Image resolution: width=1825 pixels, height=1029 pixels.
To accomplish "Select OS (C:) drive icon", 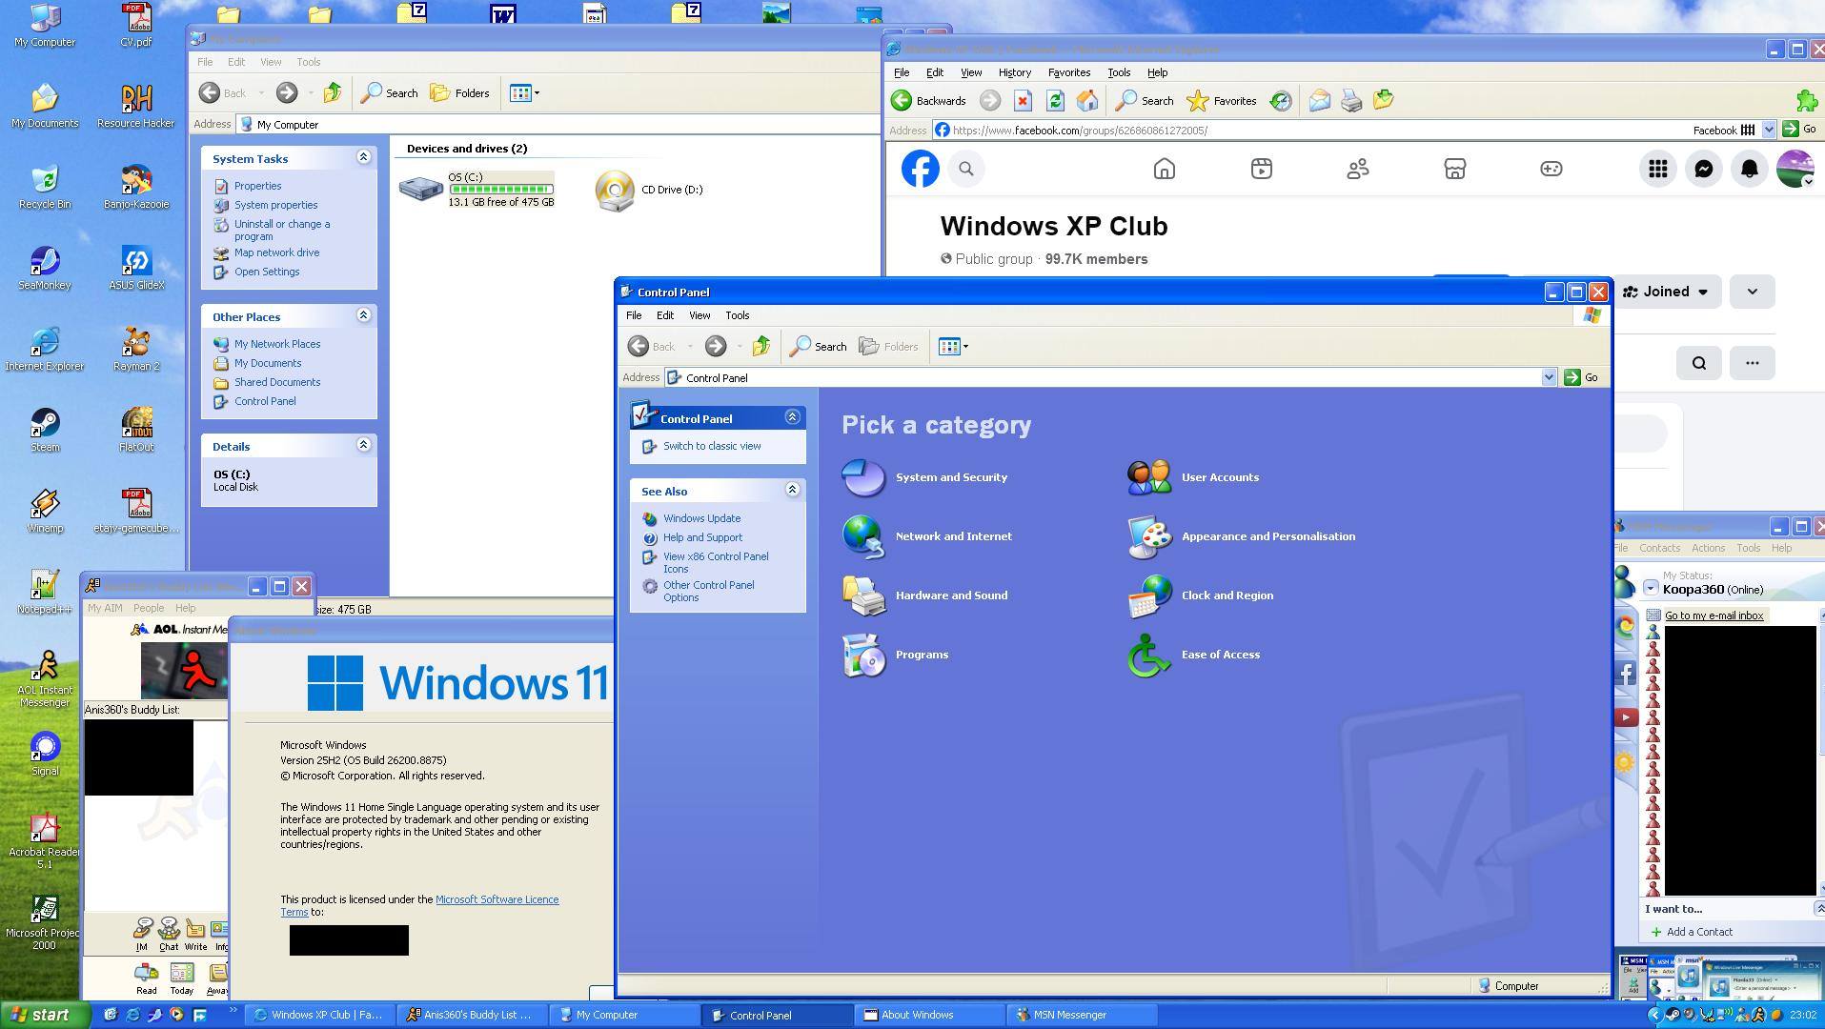I will [421, 189].
